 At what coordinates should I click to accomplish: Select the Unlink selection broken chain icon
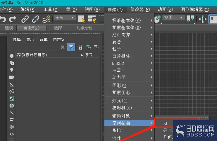click(36, 19)
